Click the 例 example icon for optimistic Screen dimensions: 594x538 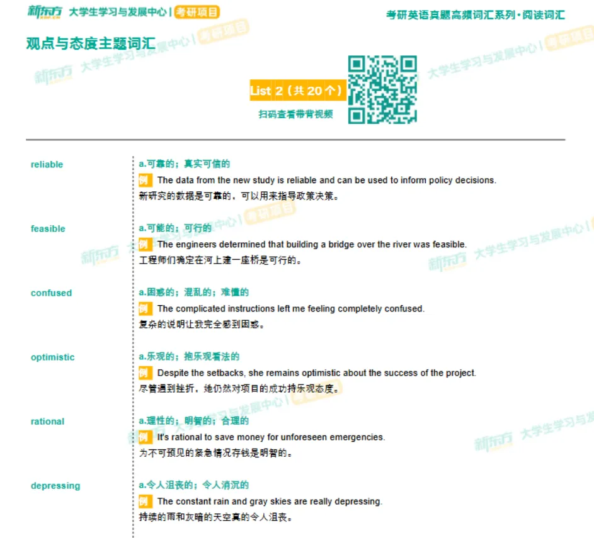pos(146,373)
